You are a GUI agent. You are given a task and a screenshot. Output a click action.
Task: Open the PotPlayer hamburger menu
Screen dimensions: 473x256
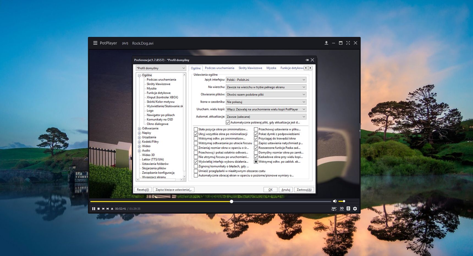pos(95,43)
